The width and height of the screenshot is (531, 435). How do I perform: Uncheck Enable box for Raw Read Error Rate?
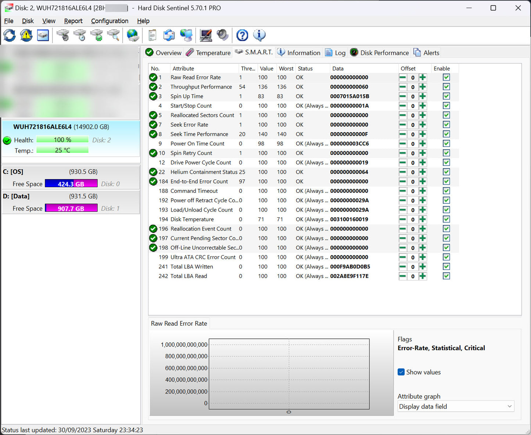[x=446, y=77]
